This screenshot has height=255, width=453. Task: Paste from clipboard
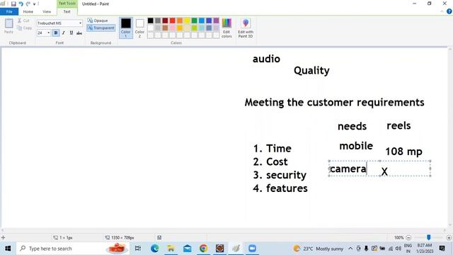[x=8, y=26]
